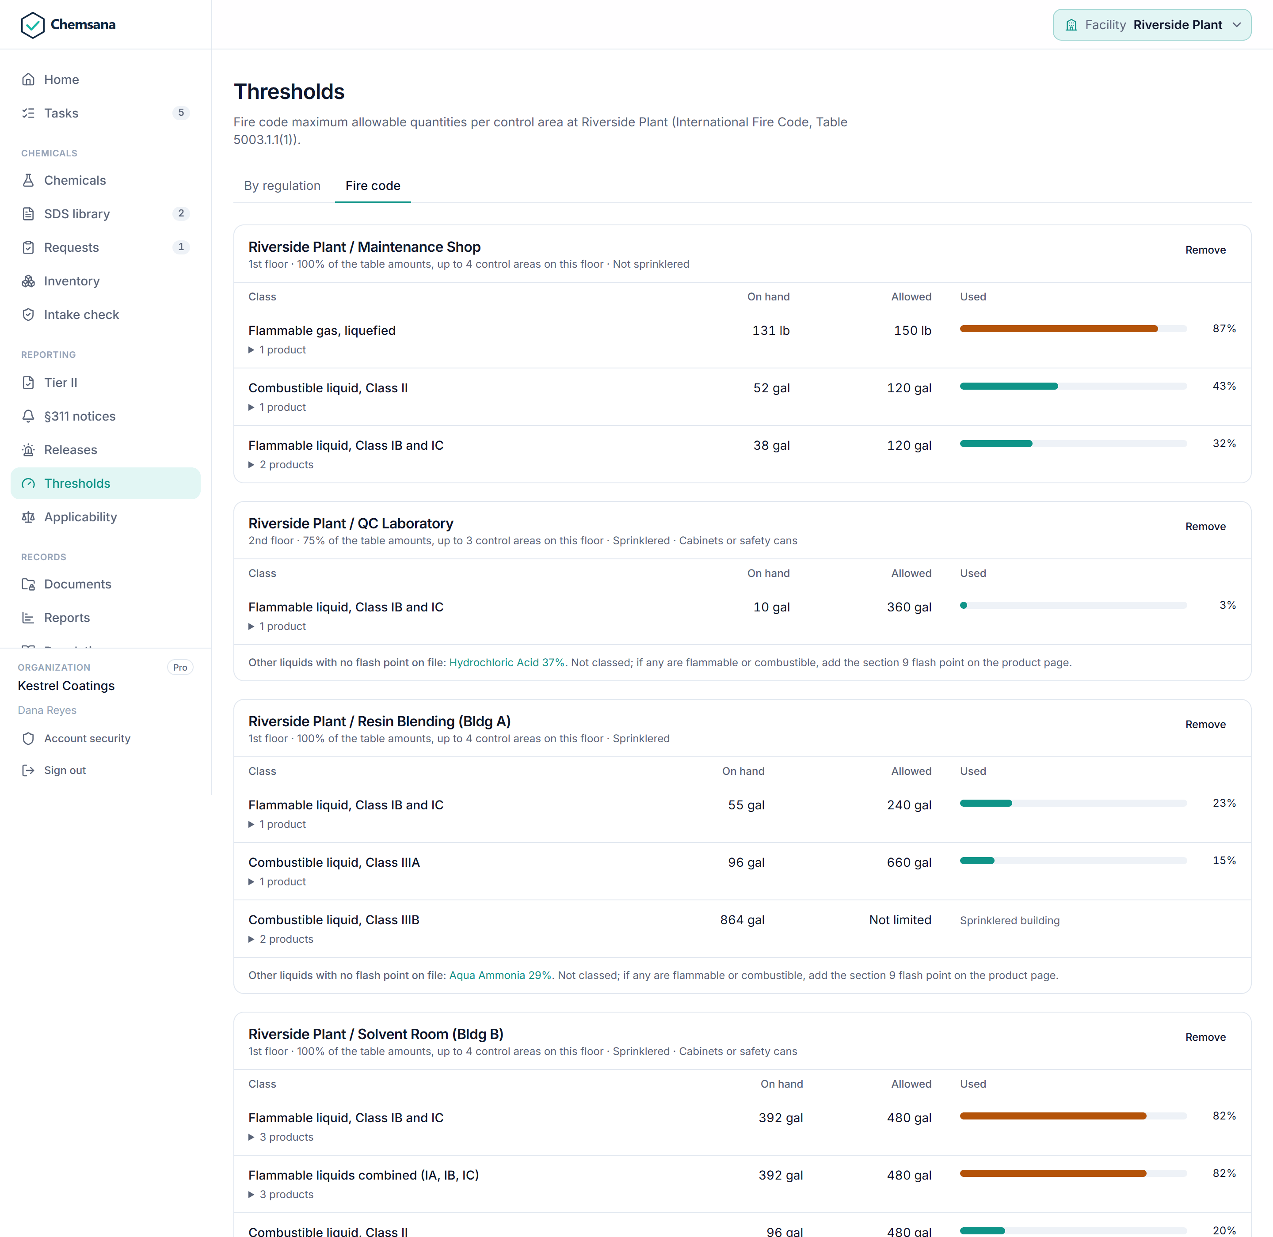This screenshot has width=1273, height=1237.
Task: Click the Pro plan badge
Action: 180,667
